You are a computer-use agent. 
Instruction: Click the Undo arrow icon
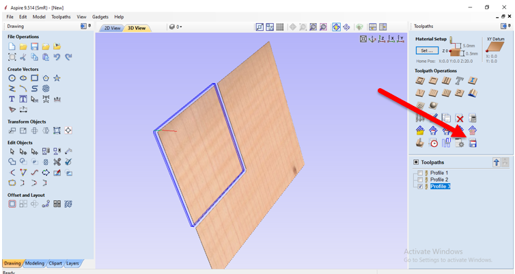57,57
